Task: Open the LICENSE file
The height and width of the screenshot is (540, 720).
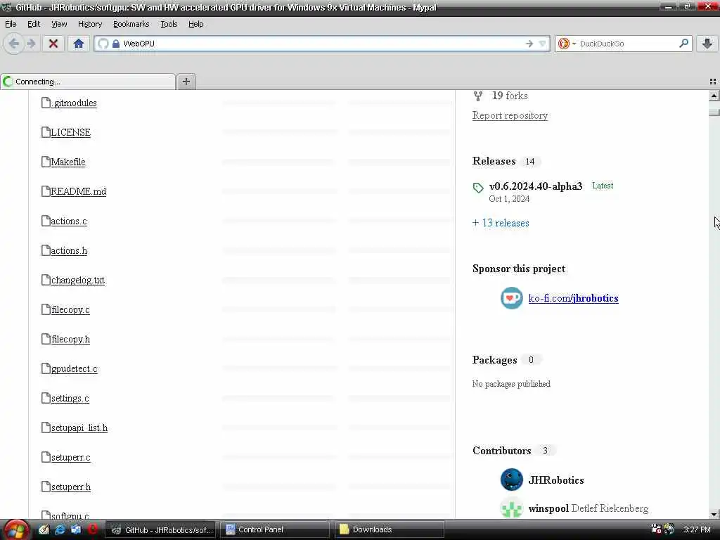Action: tap(71, 132)
